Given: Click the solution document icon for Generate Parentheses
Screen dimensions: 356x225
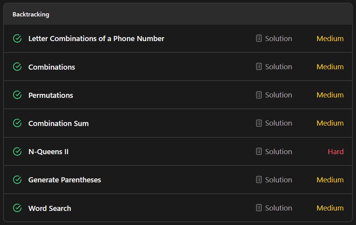Looking at the screenshot, I should pos(259,180).
